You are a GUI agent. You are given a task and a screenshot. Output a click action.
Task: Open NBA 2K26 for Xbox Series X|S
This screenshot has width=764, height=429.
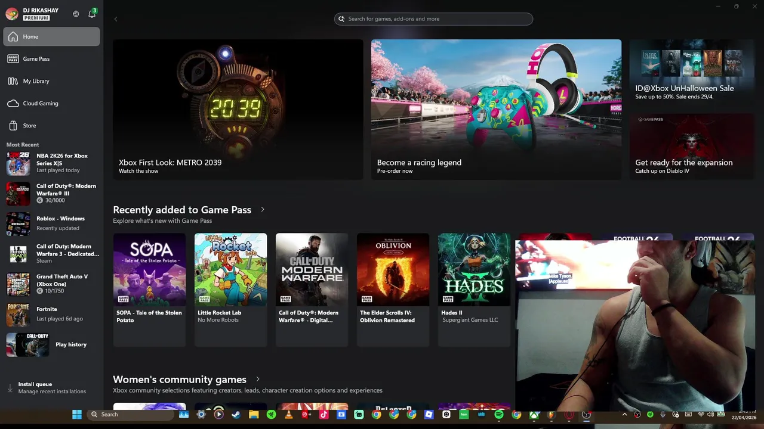tap(51, 163)
